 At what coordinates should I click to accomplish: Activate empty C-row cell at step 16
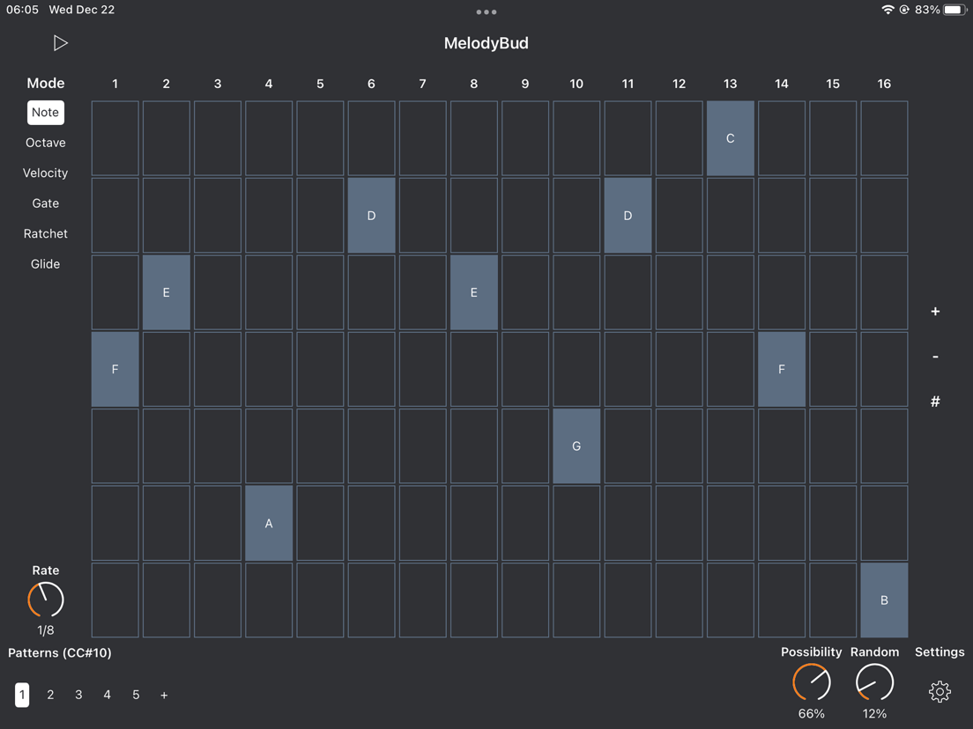pyautogui.click(x=884, y=138)
